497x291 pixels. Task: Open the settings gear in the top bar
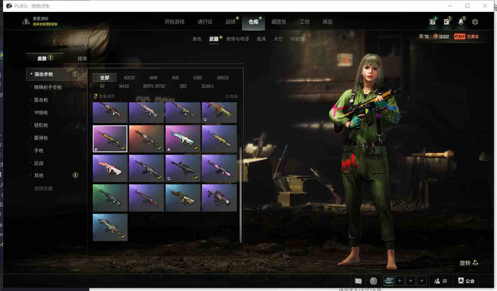coord(475,22)
